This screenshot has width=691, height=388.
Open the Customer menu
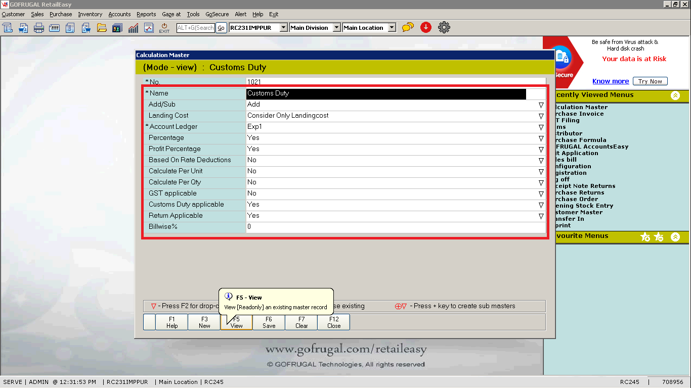click(x=13, y=14)
